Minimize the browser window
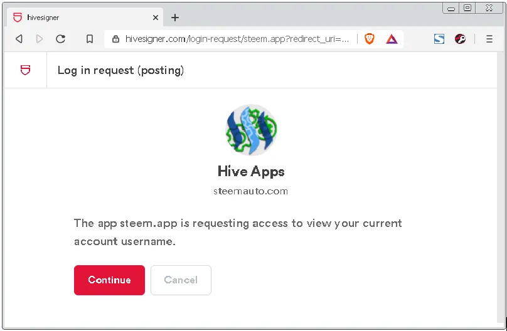 click(451, 8)
